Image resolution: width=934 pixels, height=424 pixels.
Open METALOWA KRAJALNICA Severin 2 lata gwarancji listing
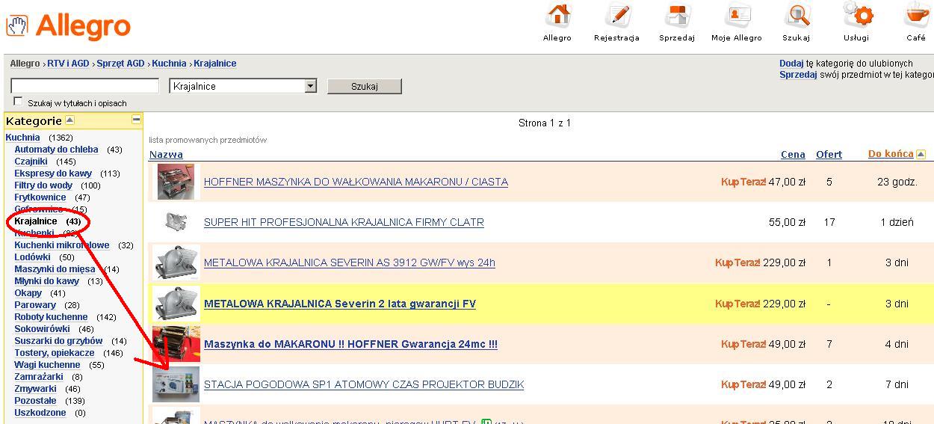[x=340, y=304]
